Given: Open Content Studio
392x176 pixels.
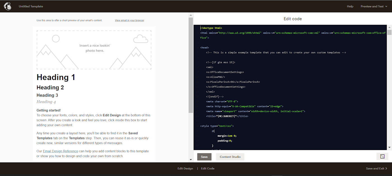Looking at the screenshot, I should pyautogui.click(x=230, y=157).
